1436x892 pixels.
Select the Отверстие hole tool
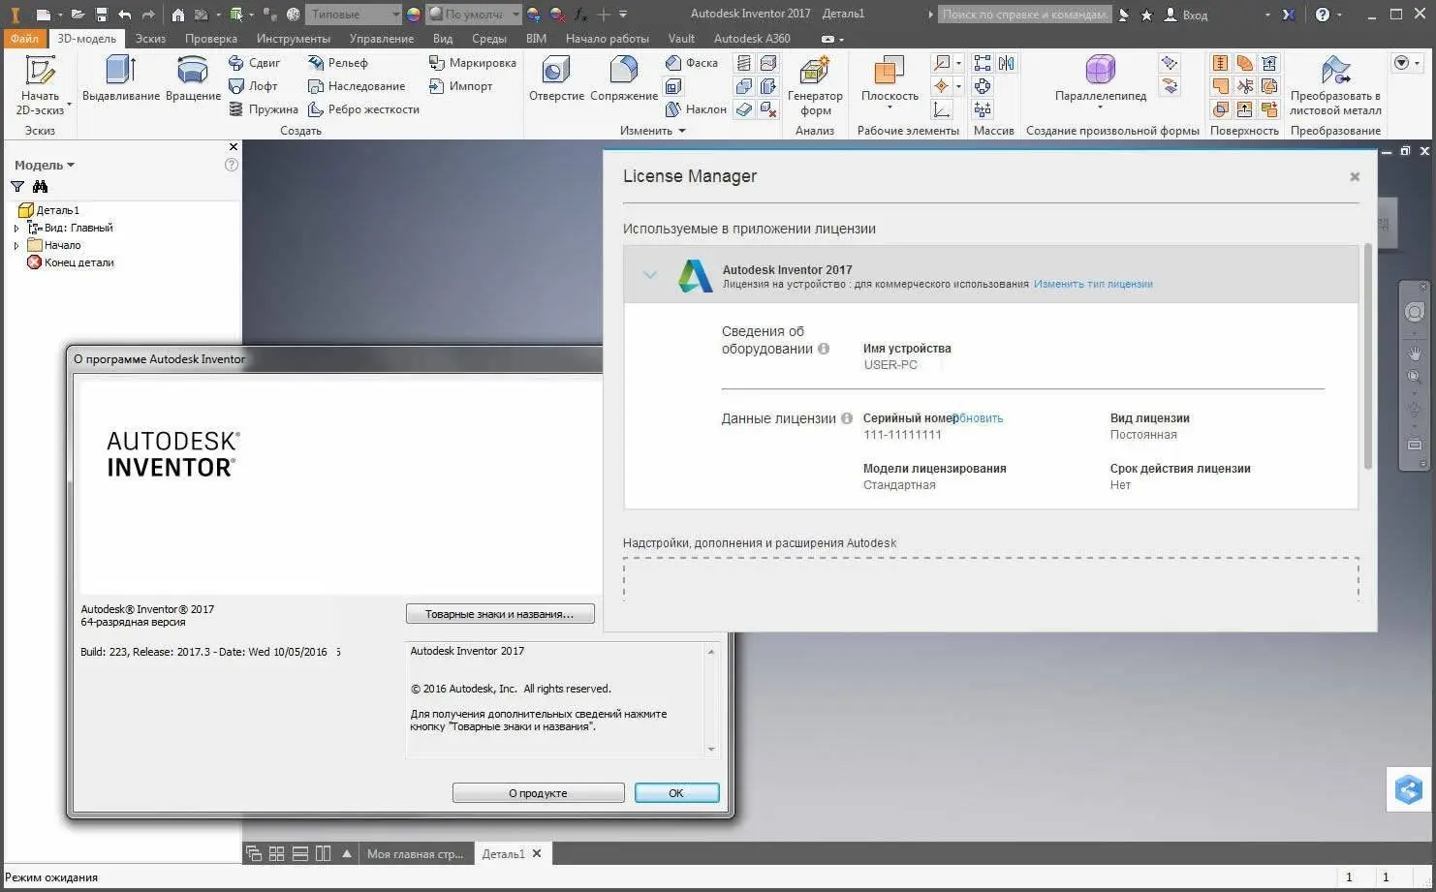[556, 78]
